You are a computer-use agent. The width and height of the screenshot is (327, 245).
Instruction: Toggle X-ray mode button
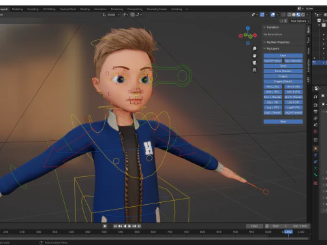[x=283, y=15]
